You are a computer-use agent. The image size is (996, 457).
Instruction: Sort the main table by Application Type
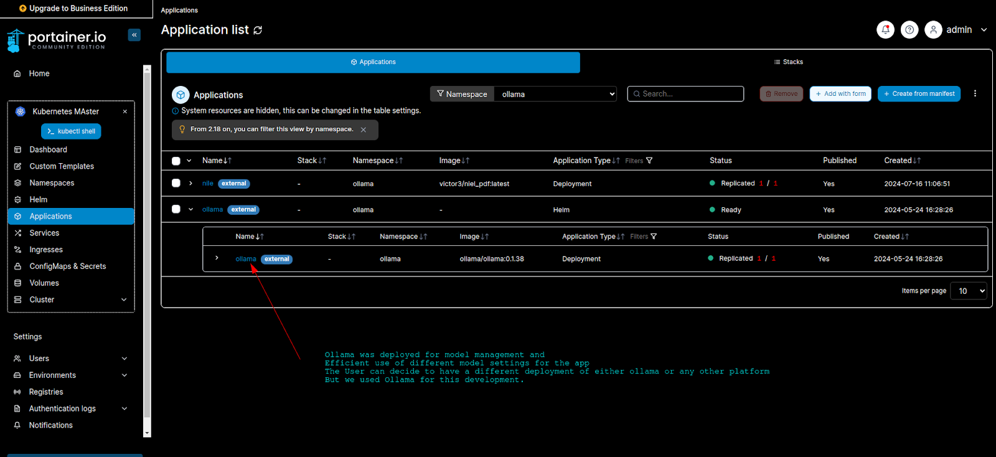586,161
